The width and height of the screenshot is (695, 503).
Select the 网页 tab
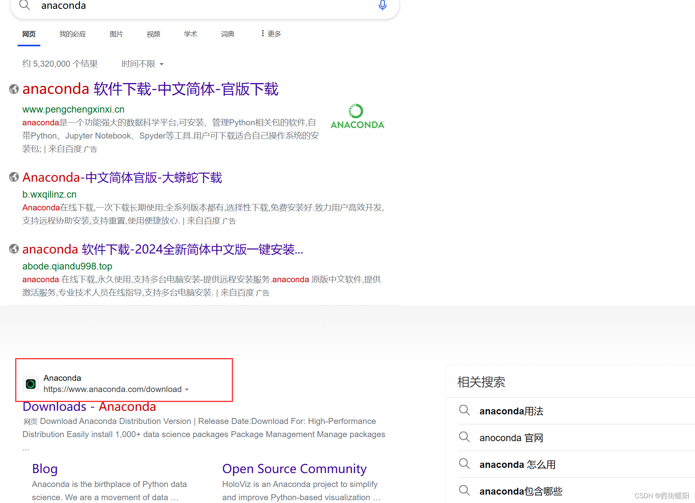(29, 34)
